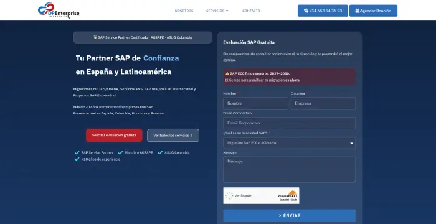
Task: Focus the Email Corporativo input field
Action: (289, 123)
